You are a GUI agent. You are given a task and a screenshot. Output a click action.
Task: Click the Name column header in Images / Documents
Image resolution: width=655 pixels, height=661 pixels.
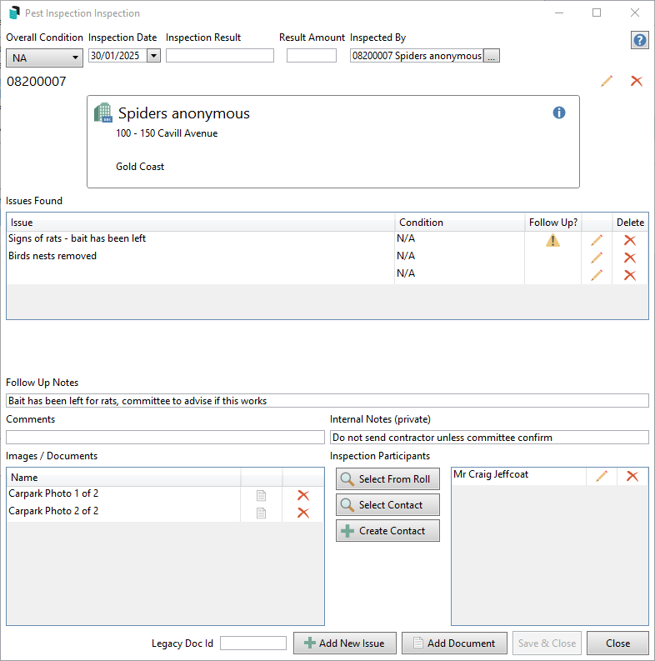coord(124,477)
